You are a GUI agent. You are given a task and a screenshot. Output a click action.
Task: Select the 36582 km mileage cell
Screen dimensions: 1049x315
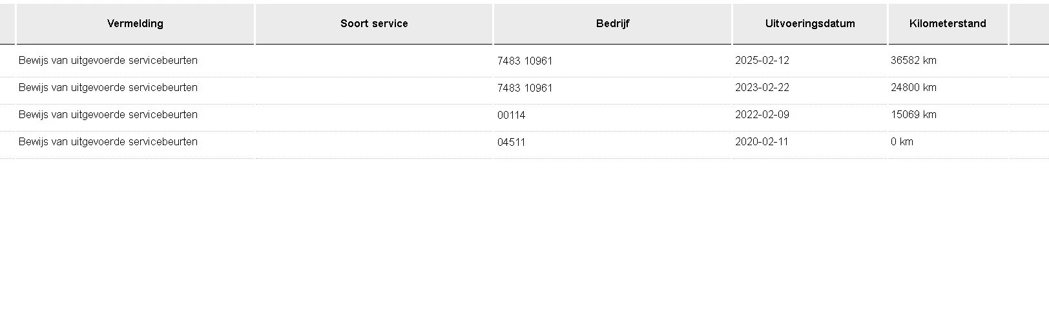tap(913, 61)
